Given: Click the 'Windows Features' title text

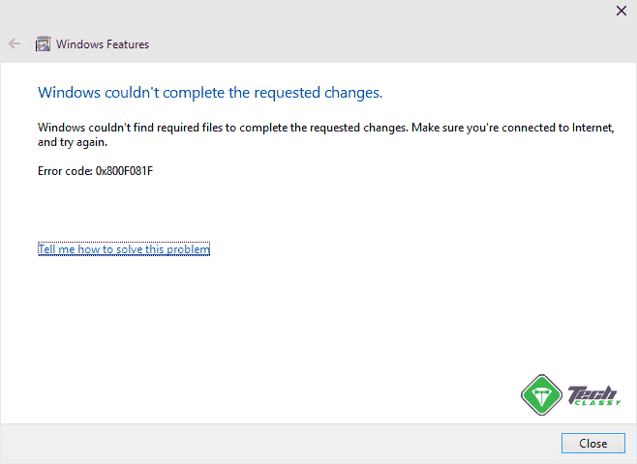Looking at the screenshot, I should tap(103, 44).
